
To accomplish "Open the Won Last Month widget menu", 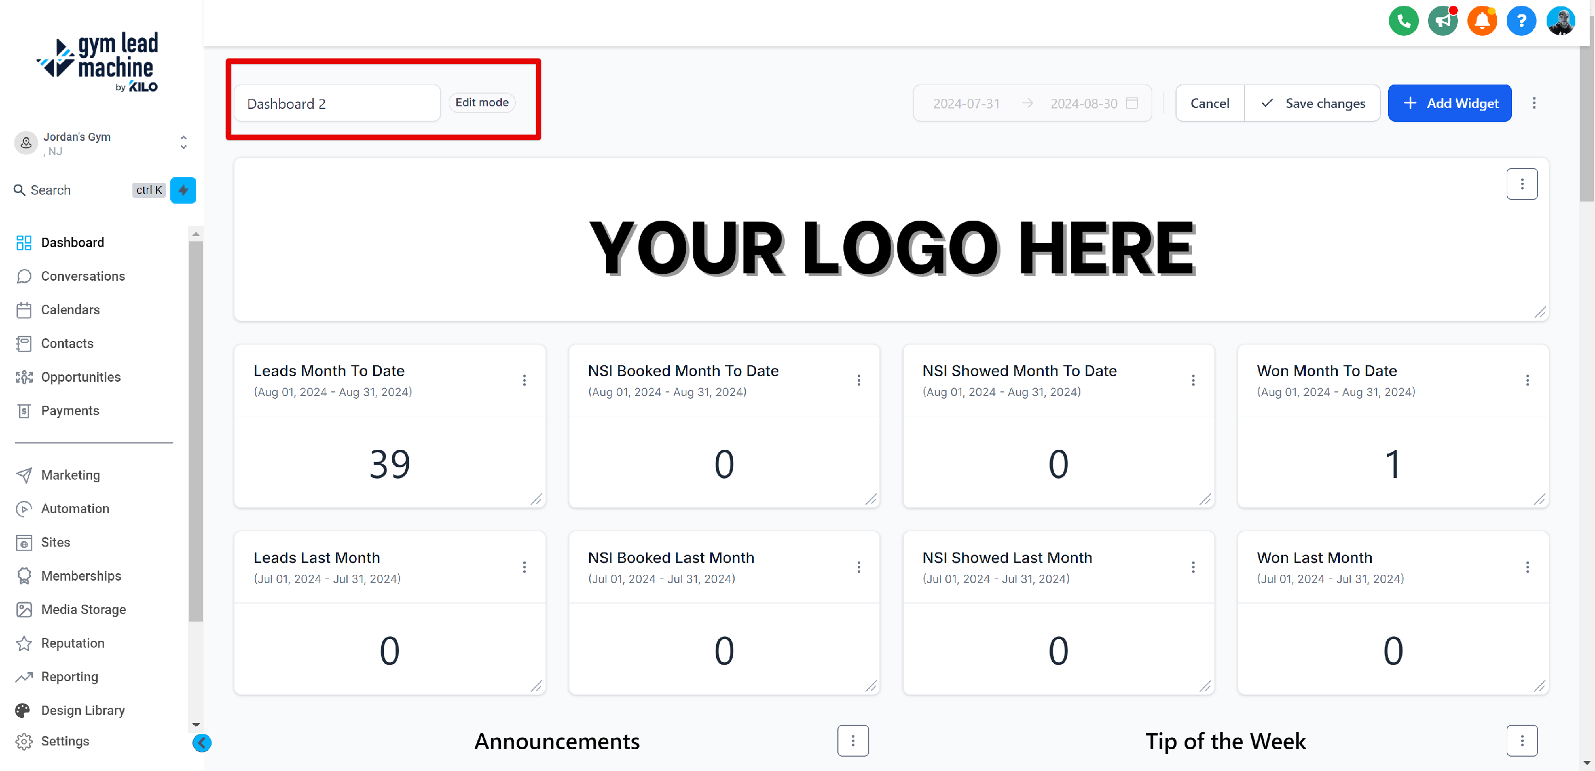I will [1527, 567].
